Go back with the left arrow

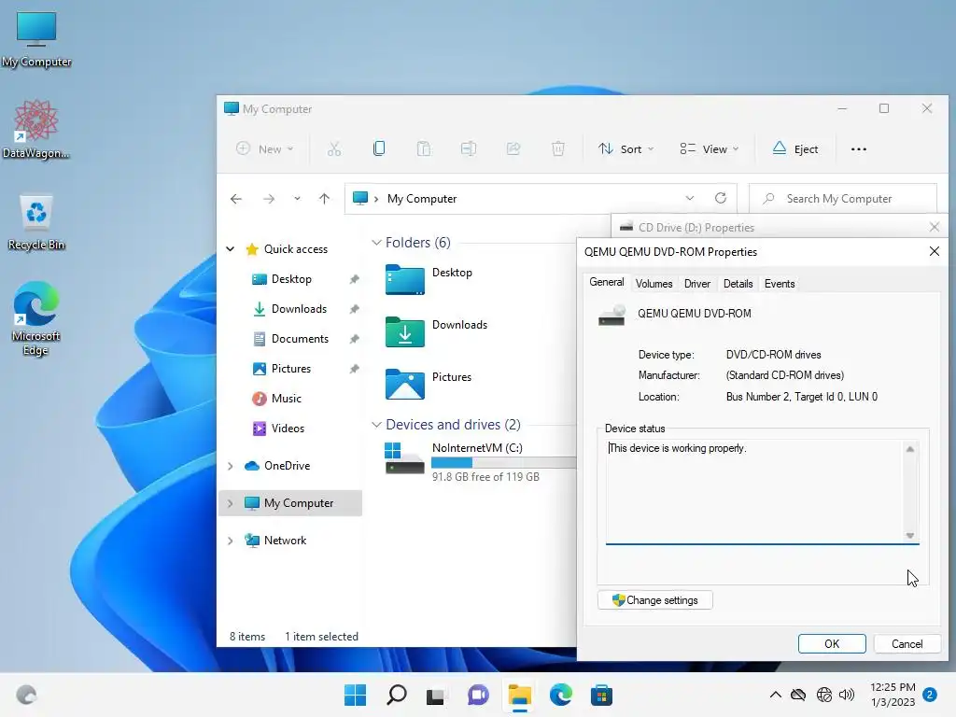click(x=236, y=199)
